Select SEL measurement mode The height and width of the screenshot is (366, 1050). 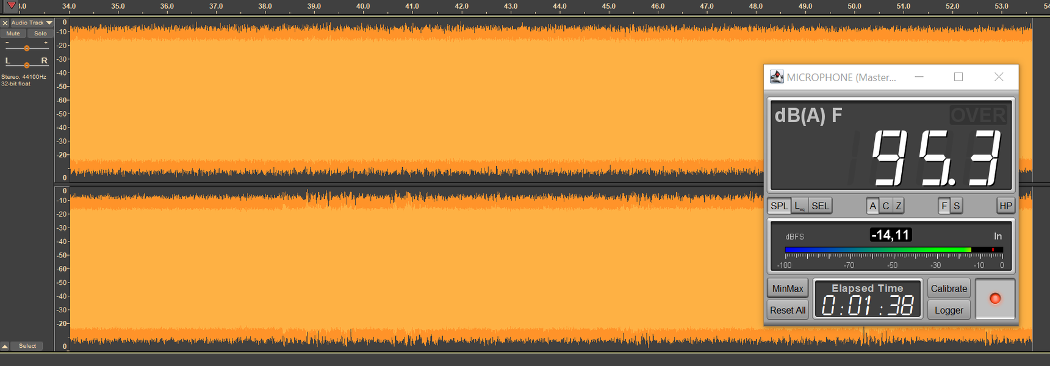tap(821, 206)
